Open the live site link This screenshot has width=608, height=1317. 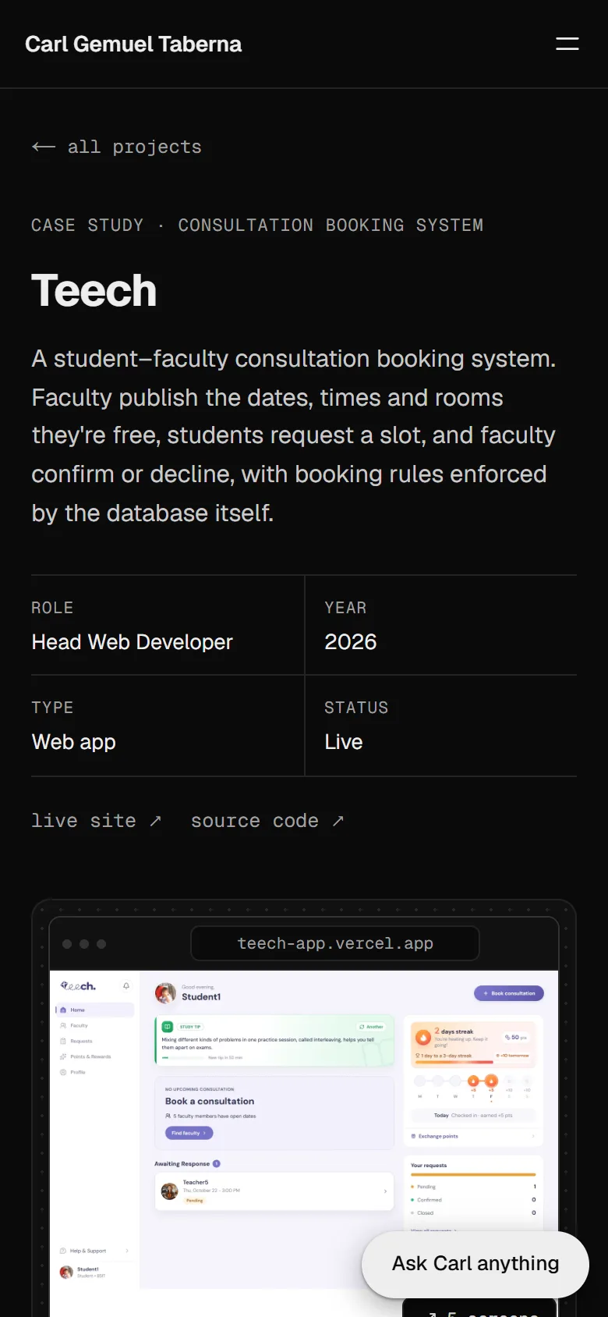[96, 821]
